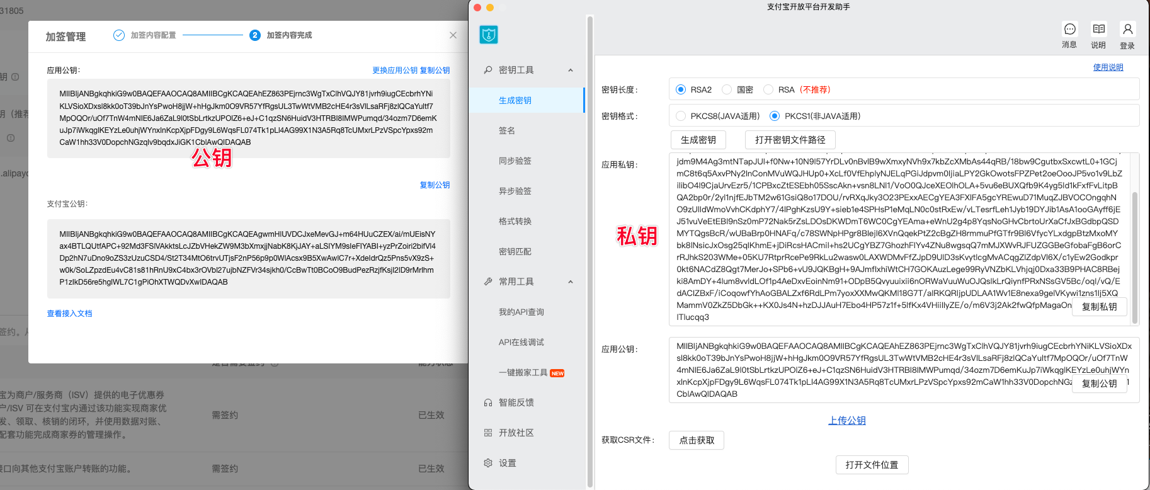Click 复制公钥 link above 支付宝公钥

(435, 185)
